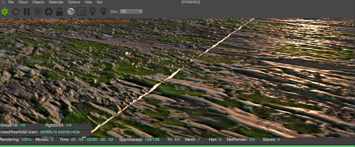The height and width of the screenshot is (147, 355).
Task: Click the rendered terrain image in viewport
Action: 177,78
